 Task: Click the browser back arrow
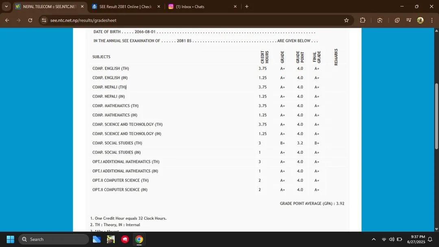[x=7, y=20]
